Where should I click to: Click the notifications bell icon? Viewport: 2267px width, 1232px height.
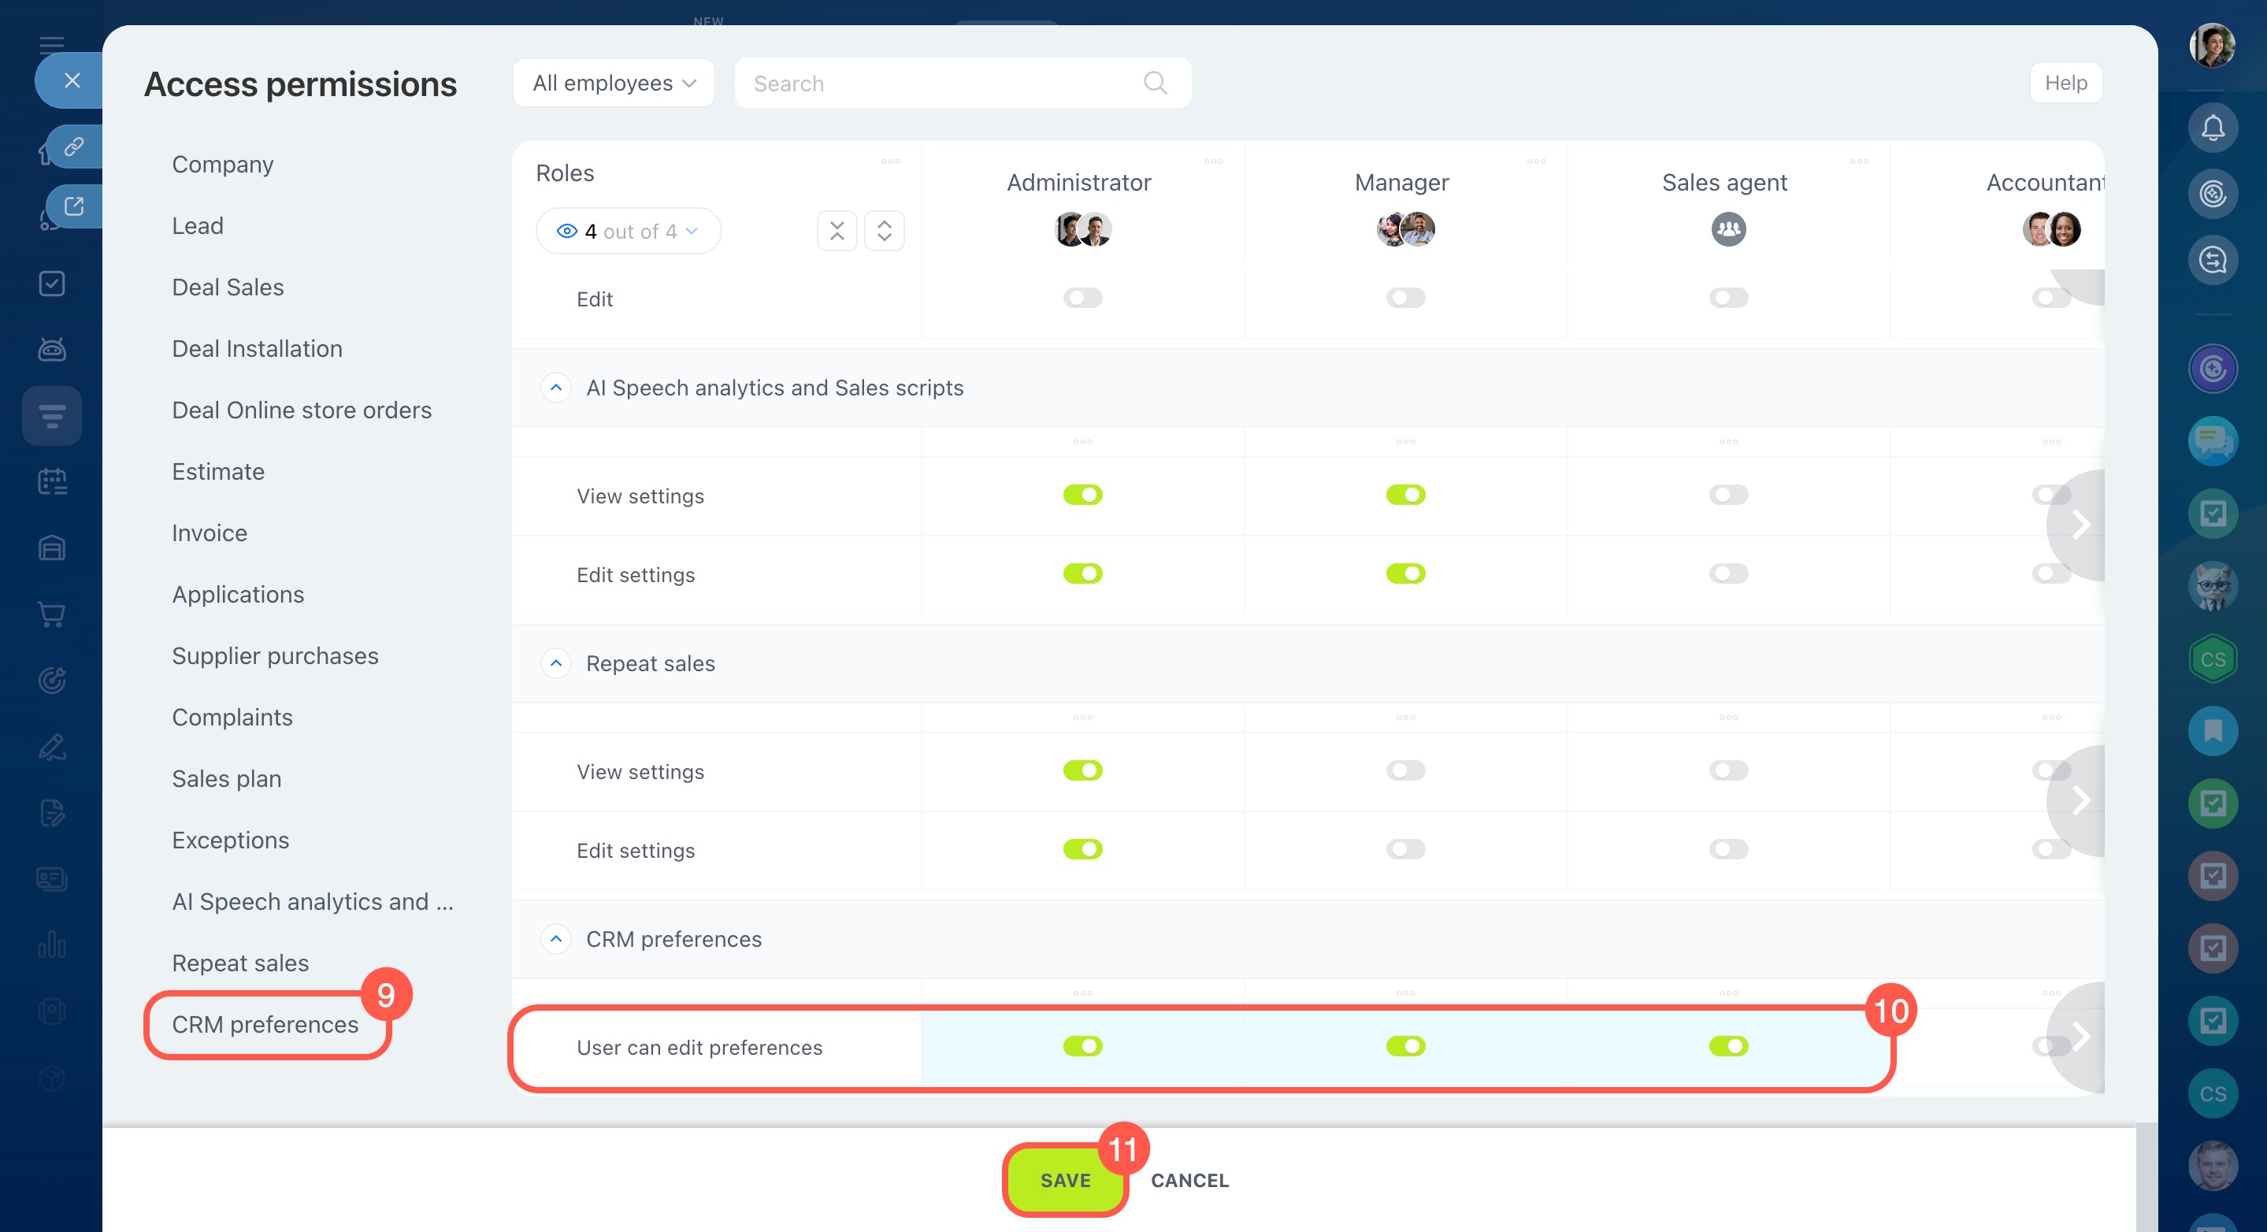(x=2212, y=128)
